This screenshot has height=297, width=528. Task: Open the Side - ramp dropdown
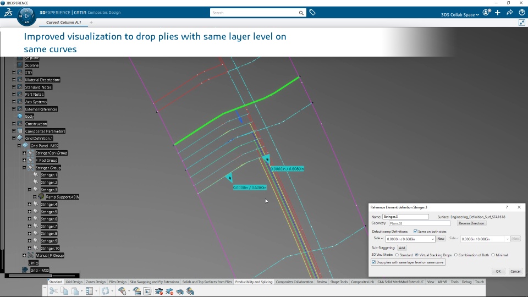click(x=507, y=239)
